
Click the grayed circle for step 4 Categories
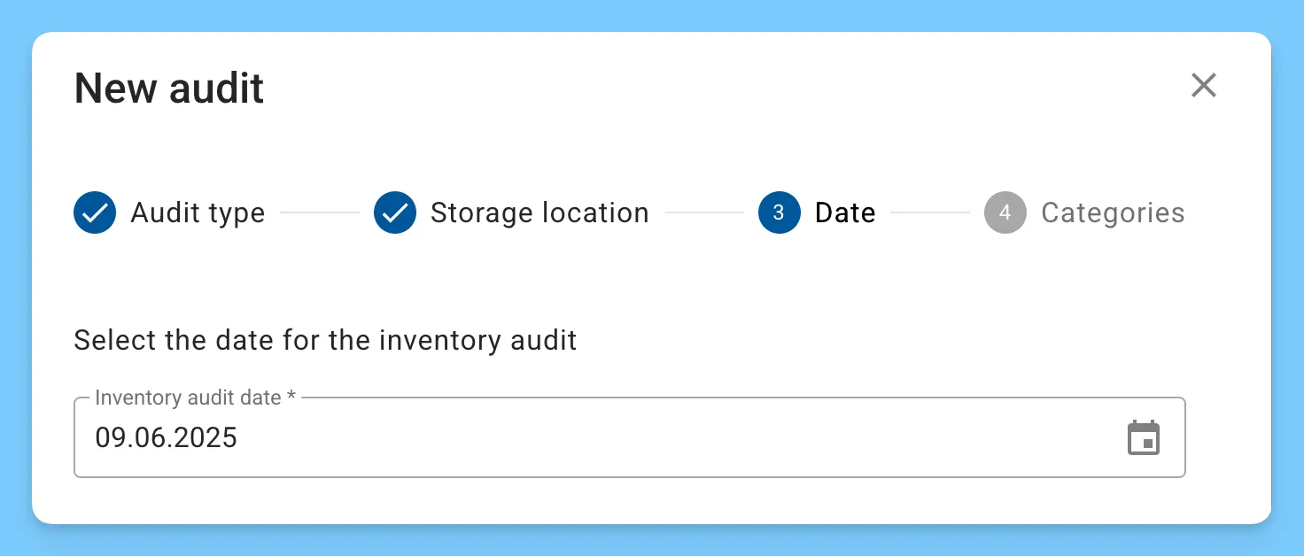pyautogui.click(x=1005, y=212)
